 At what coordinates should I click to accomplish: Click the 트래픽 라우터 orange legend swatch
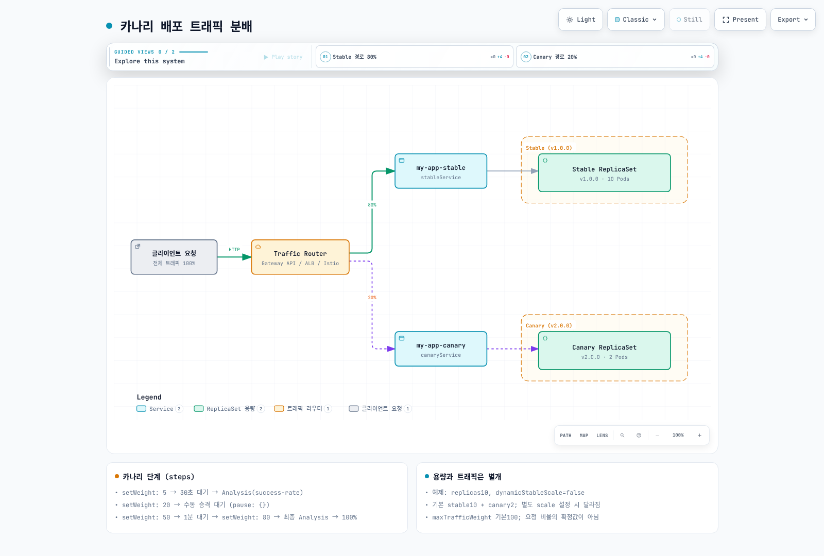[x=279, y=409]
